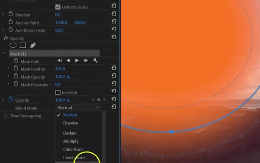Reset the Anti-flicker Filter parameter

click(x=114, y=29)
